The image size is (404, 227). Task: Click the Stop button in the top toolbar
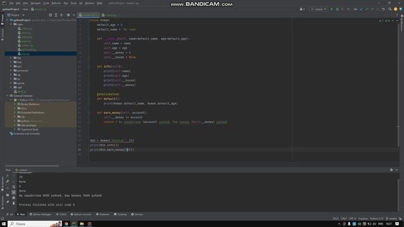[348, 9]
